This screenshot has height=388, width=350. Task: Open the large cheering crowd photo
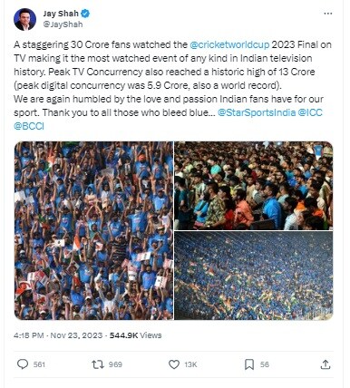pos(93,230)
